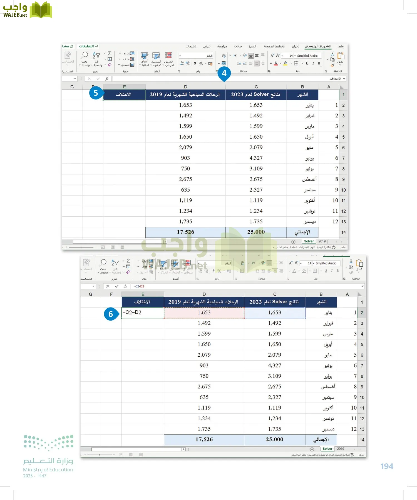Select Format Painter brush in upper window
The height and width of the screenshot is (500, 417).
(332, 65)
